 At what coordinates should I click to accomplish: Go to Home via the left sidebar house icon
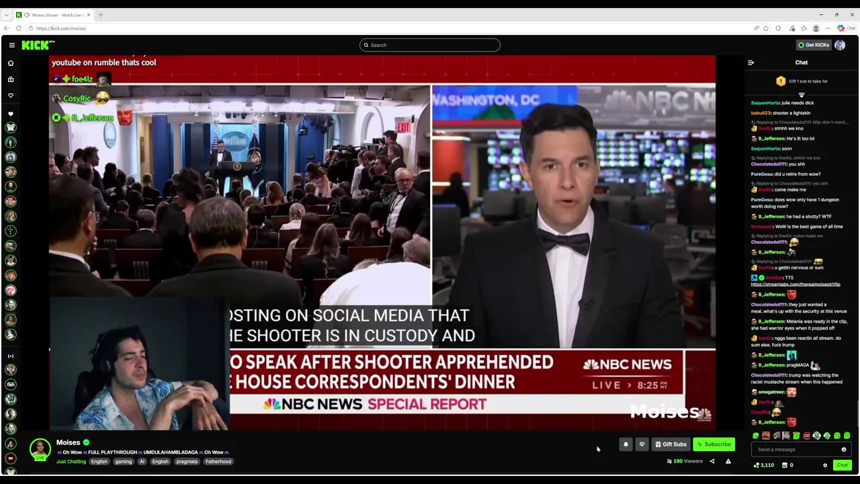[11, 63]
